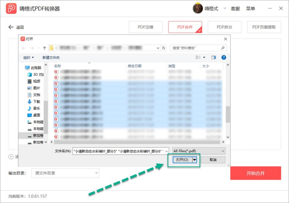289x203 pixels.
Task: Click the dialog forward navigation arrow
Action: point(32,48)
